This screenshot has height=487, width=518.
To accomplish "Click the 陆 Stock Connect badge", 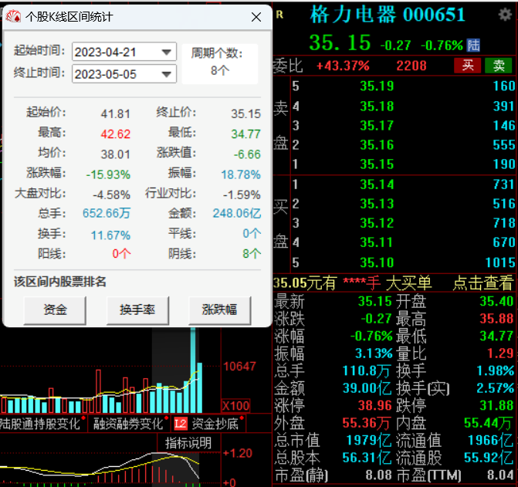I will [x=473, y=46].
